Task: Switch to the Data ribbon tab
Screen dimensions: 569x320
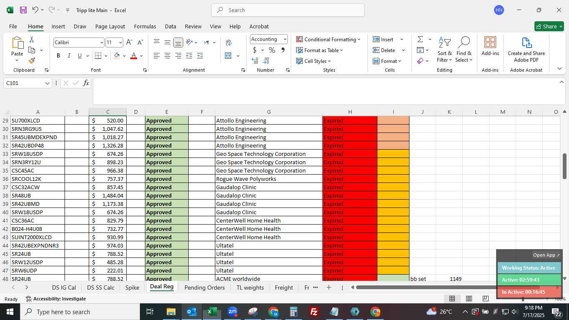Action: 170,26
